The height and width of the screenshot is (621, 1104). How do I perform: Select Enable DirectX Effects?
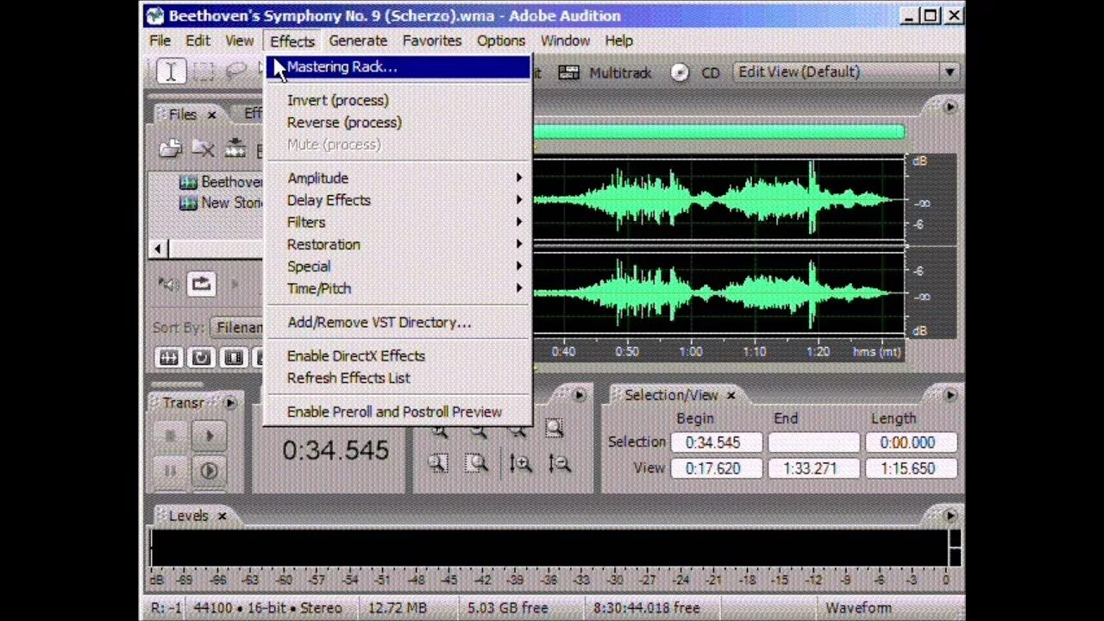click(398, 356)
